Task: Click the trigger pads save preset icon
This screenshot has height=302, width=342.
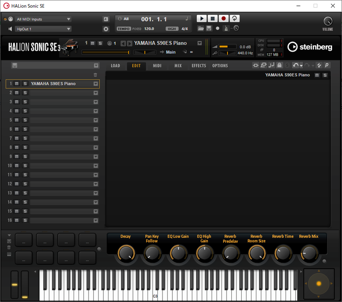Action: pyautogui.click(x=9, y=241)
